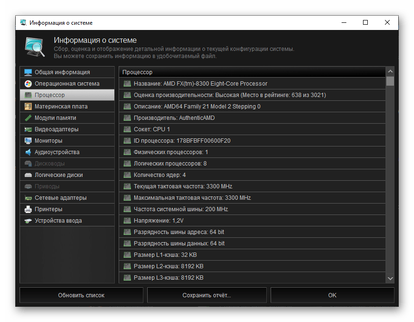Open the Общая информация section
Viewport: 414px width, 322px height.
[x=67, y=72]
